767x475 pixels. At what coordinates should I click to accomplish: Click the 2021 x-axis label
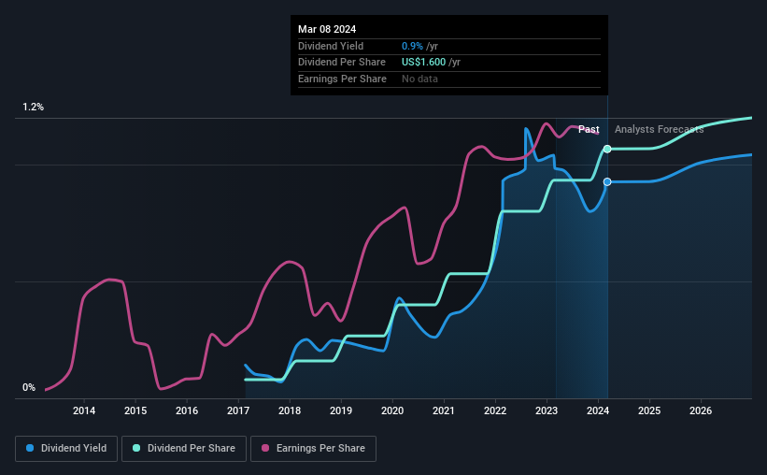pos(444,410)
